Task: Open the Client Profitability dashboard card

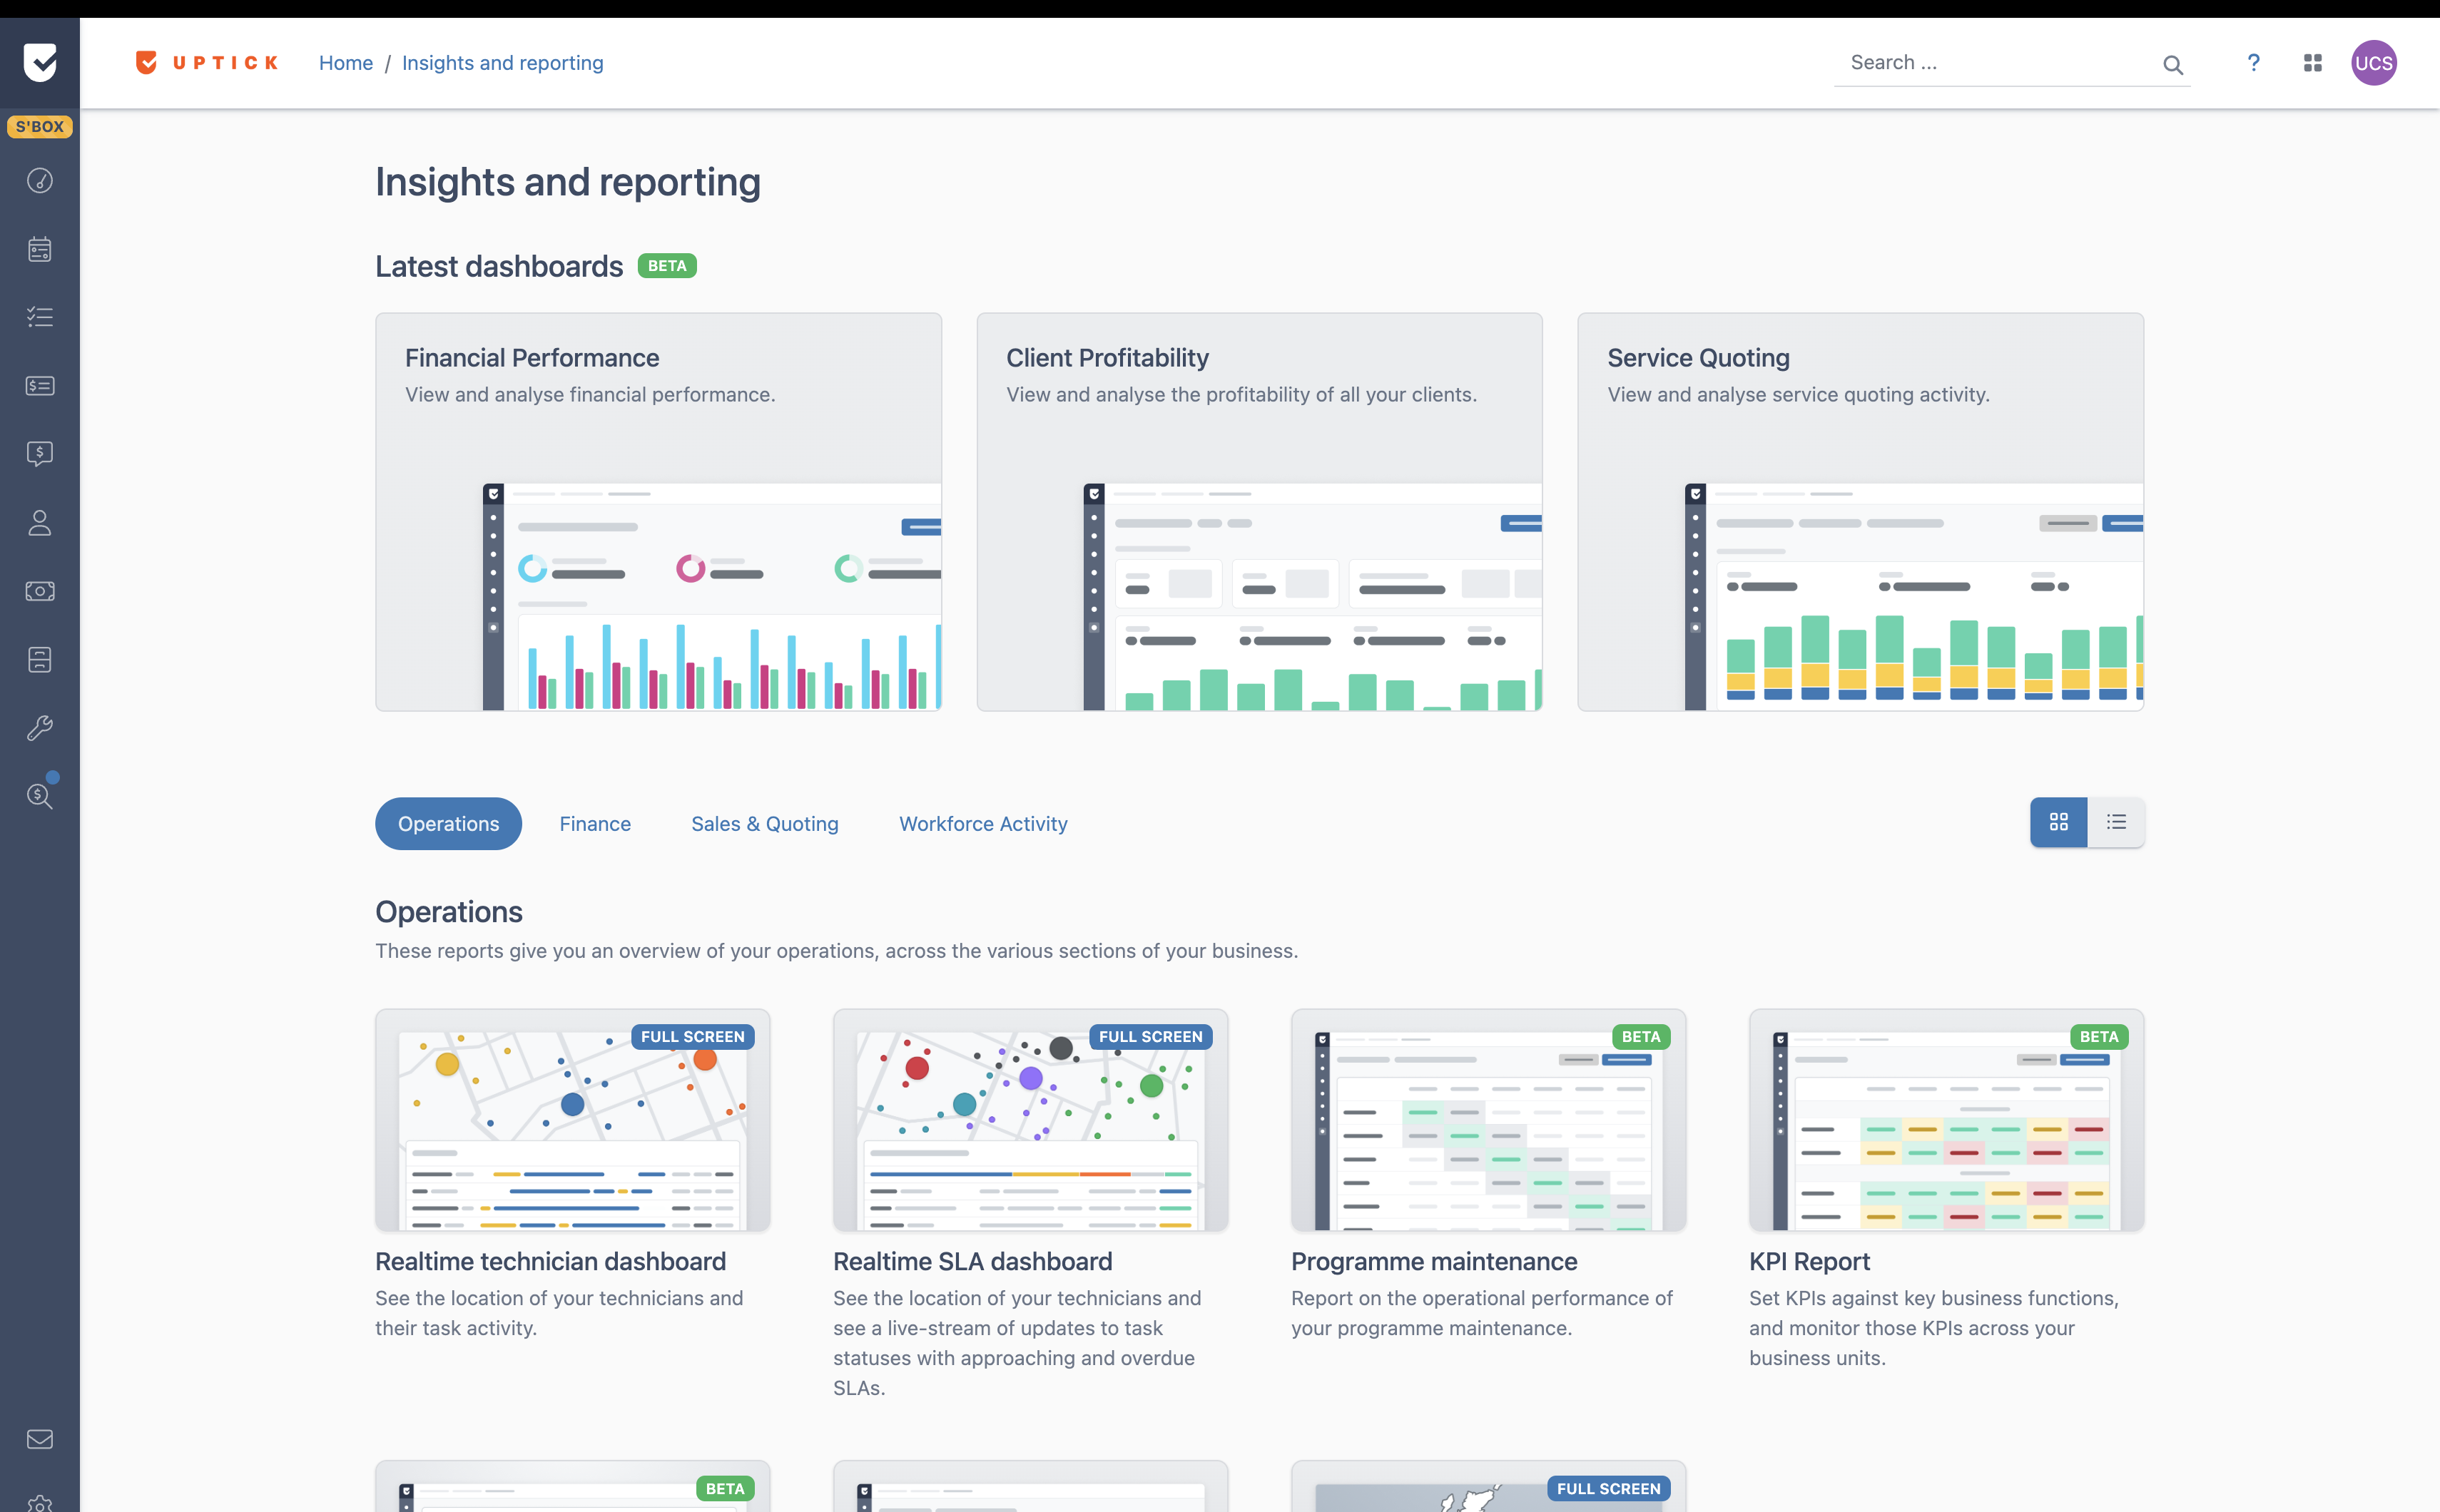Action: point(1259,512)
